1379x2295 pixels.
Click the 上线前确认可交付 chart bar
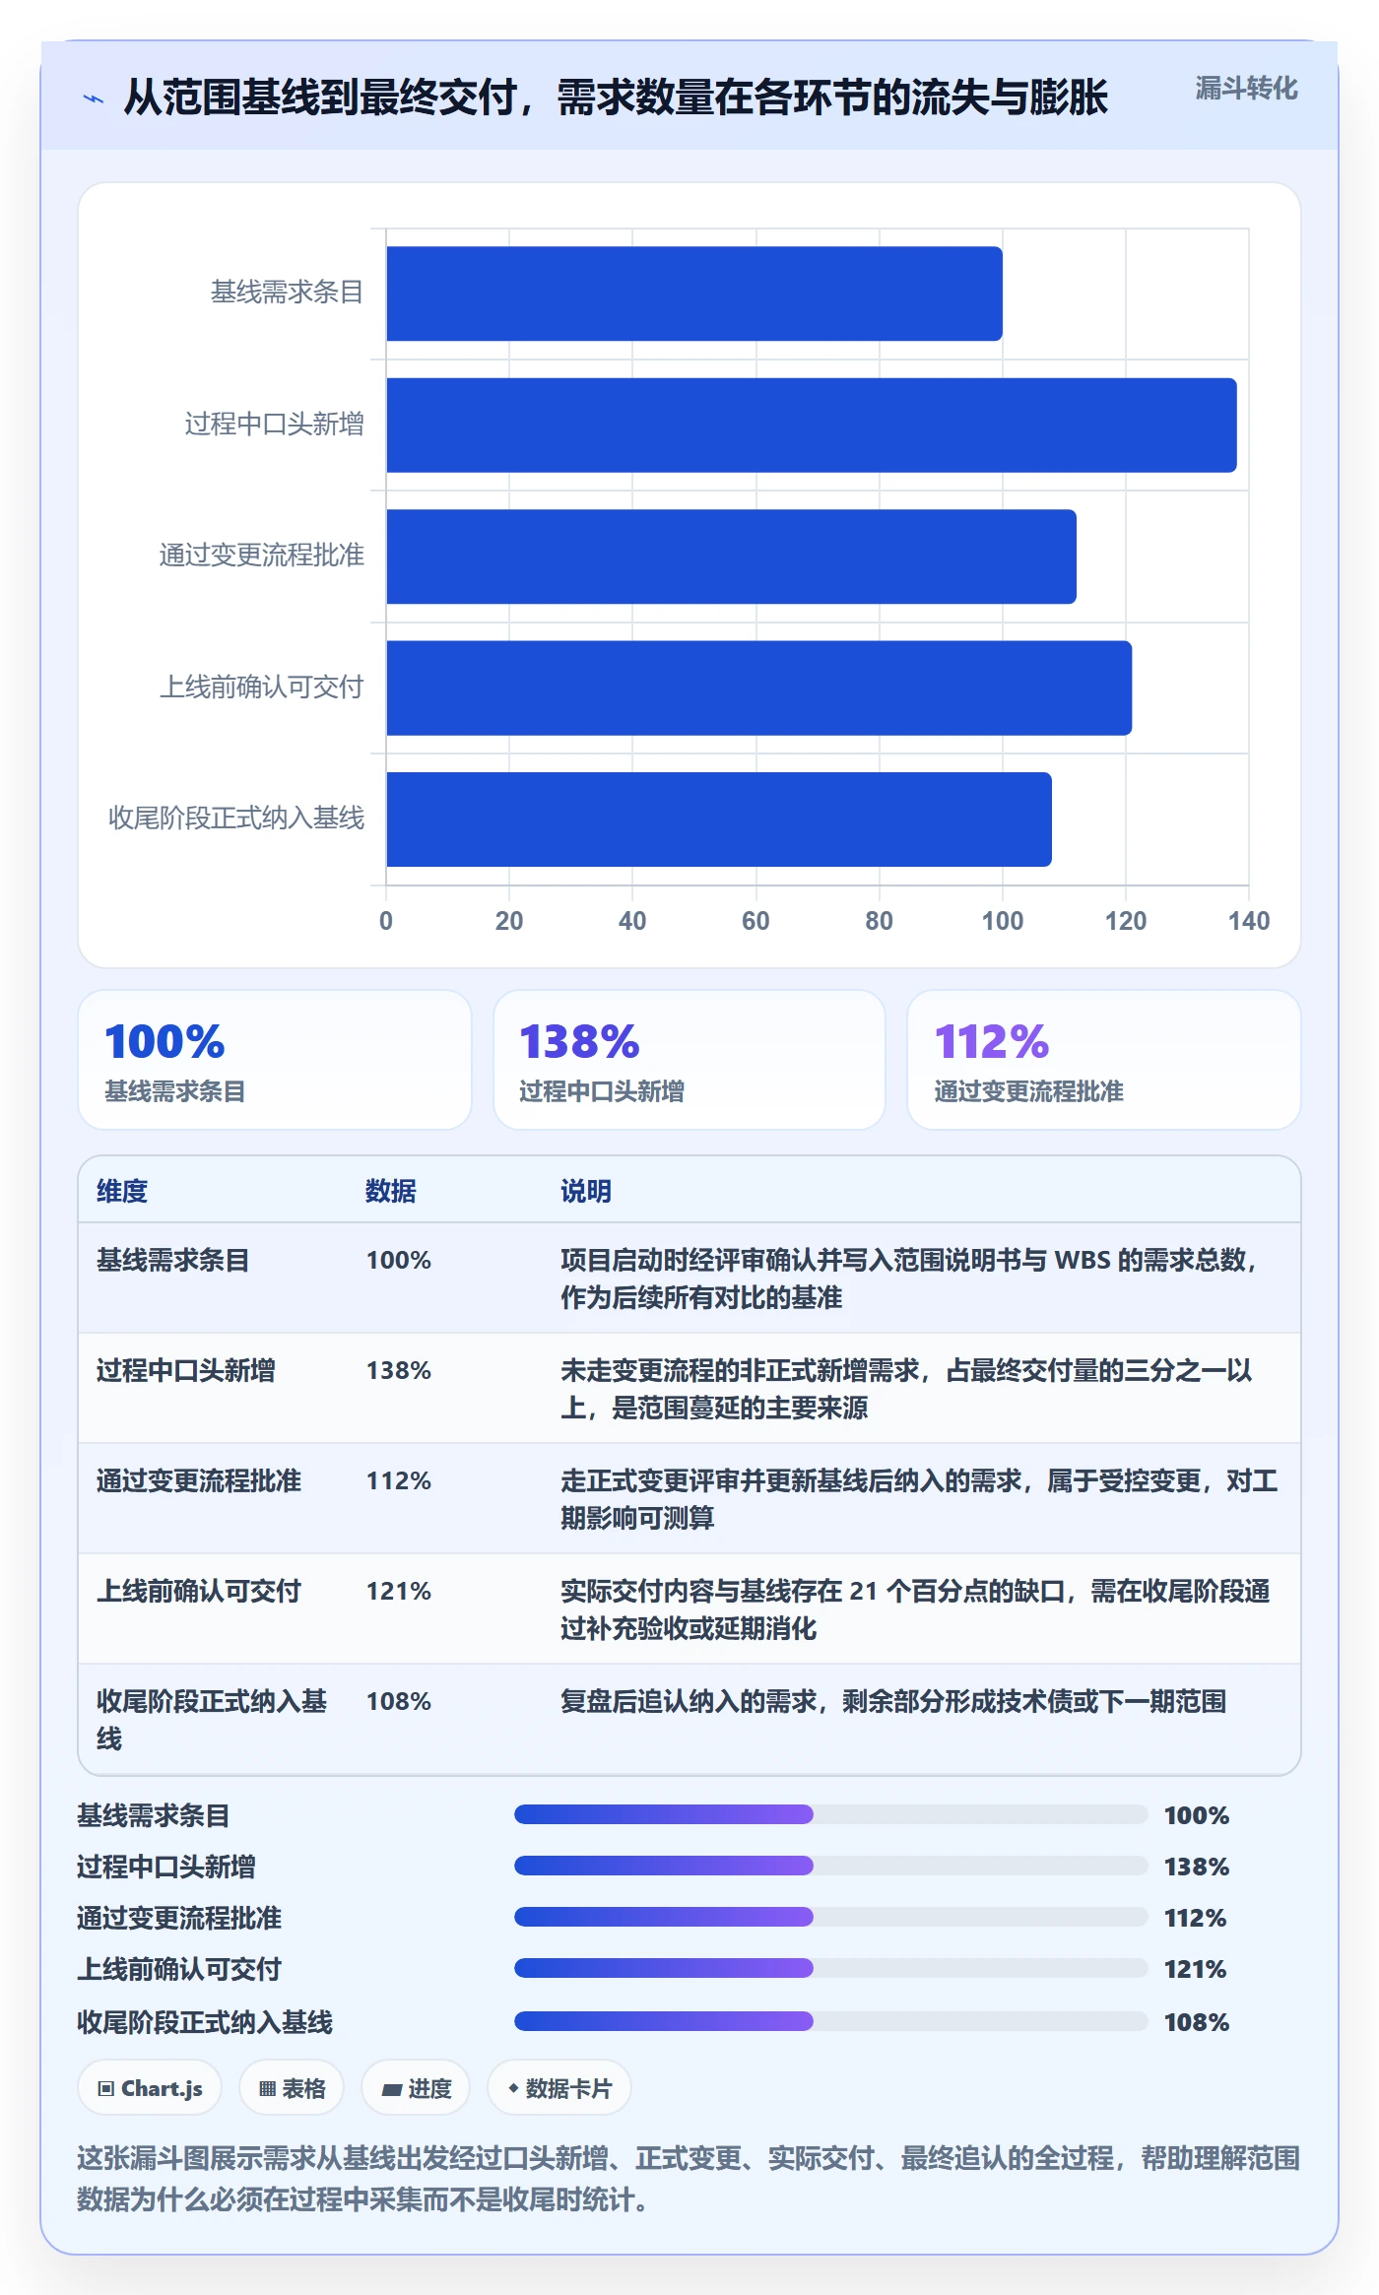(758, 688)
